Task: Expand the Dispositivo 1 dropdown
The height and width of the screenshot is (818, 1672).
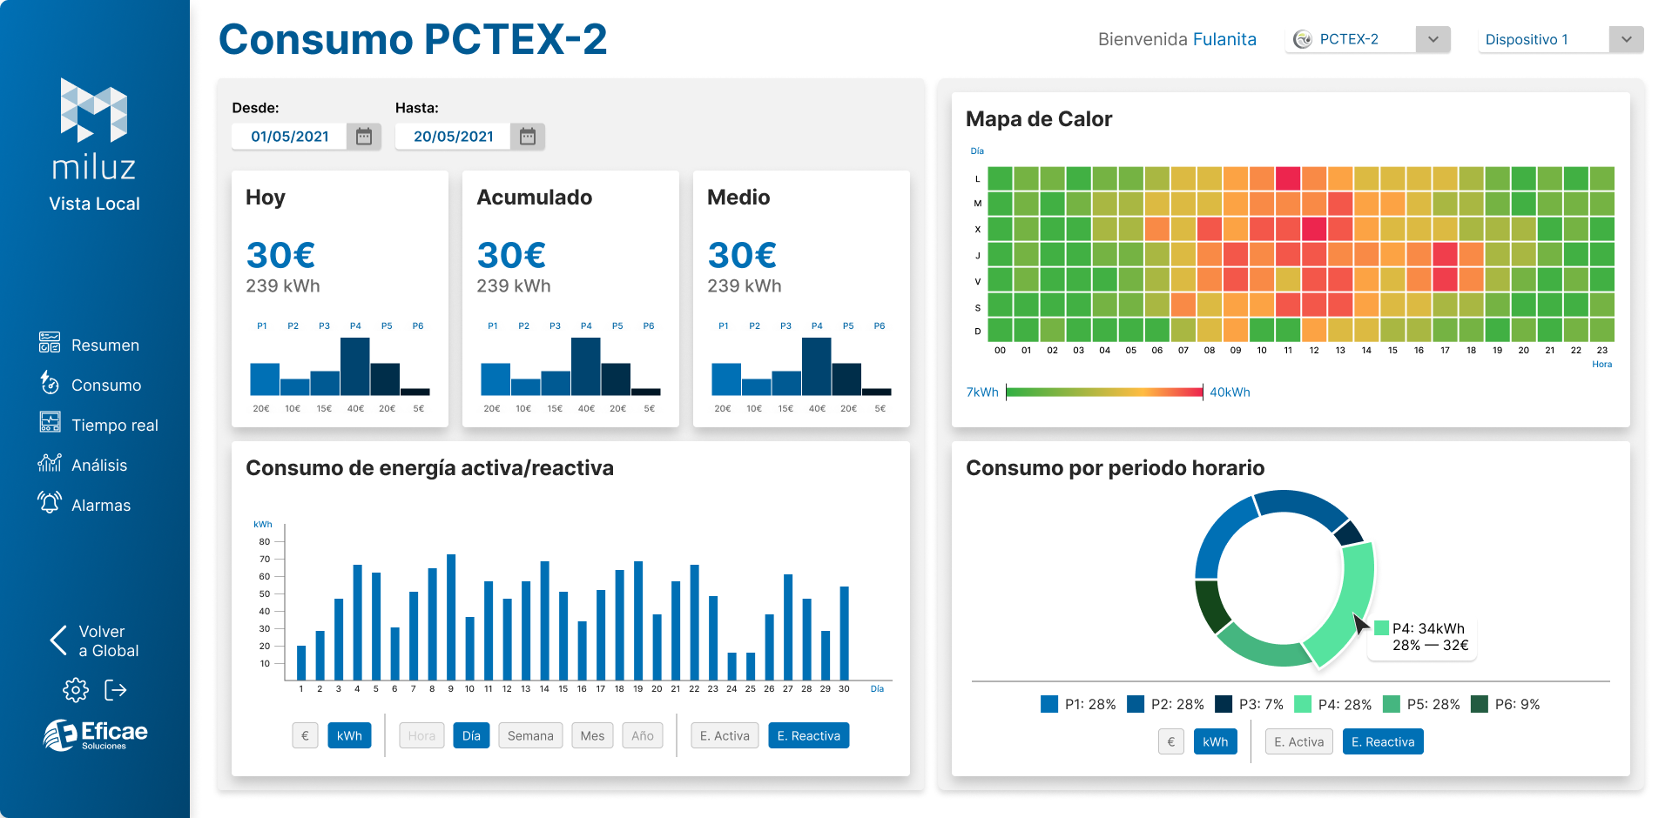Action: coord(1626,40)
